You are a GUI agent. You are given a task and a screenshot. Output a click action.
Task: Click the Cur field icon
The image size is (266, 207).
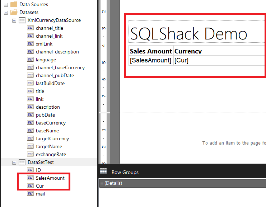[x=30, y=186]
